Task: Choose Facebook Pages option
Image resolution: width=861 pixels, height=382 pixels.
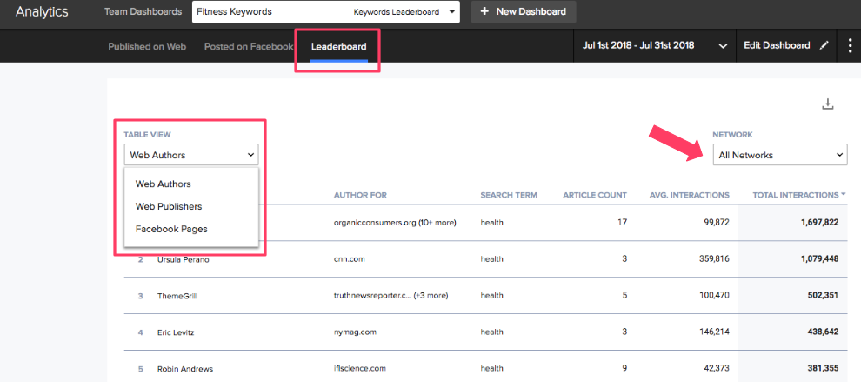Action: [x=171, y=229]
